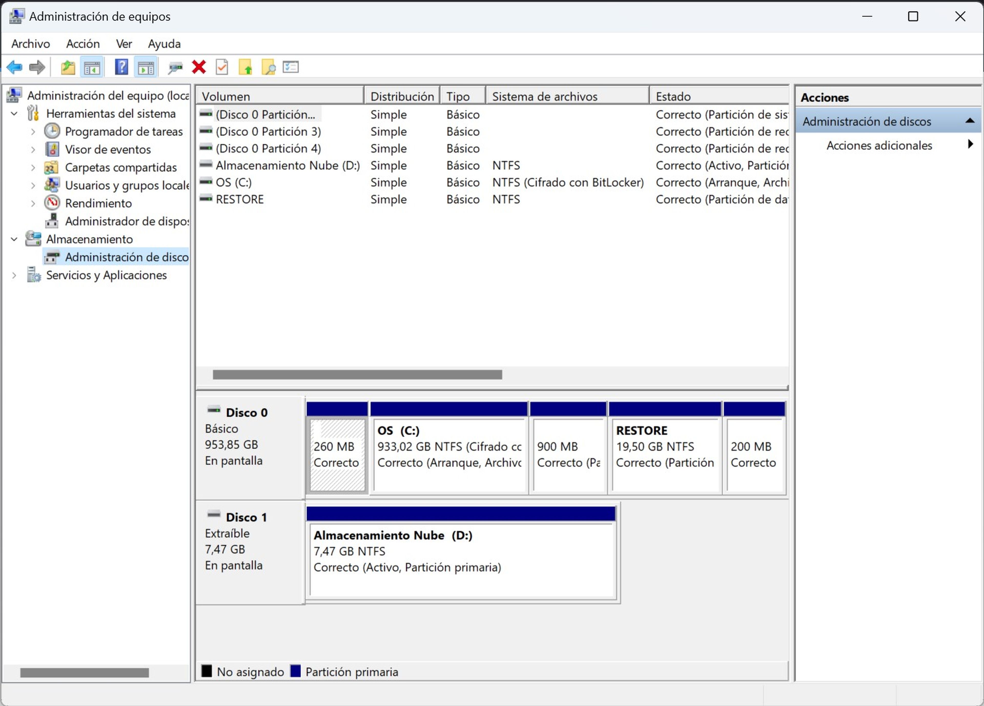Click the blue Help question mark icon
The width and height of the screenshot is (984, 706).
(121, 67)
